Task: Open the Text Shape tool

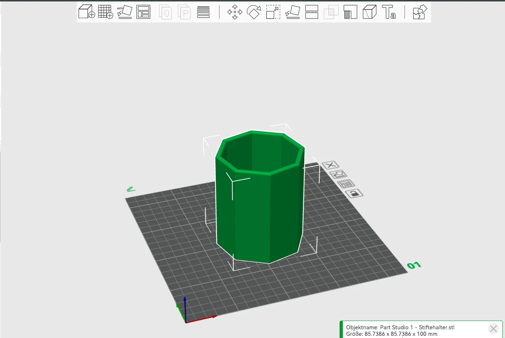Action: (x=389, y=12)
